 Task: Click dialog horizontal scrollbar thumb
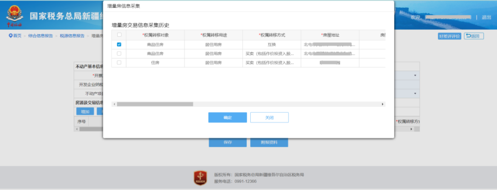coord(155,104)
